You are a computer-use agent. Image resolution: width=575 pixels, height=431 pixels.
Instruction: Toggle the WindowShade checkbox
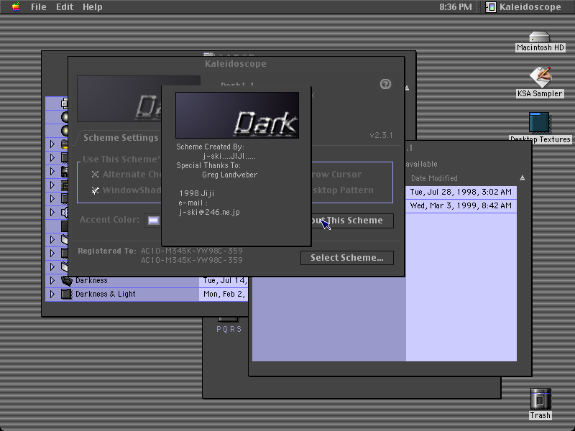coord(96,190)
